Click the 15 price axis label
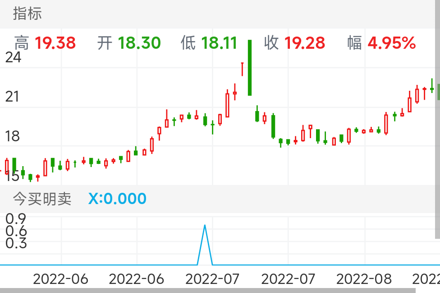 pos(12,176)
